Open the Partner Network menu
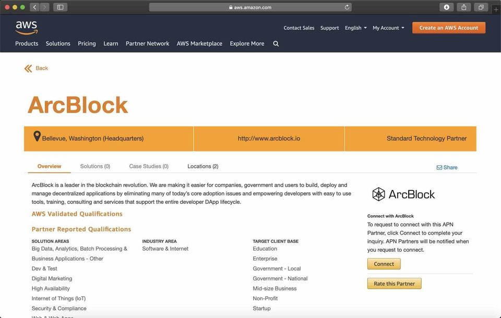Image resolution: width=501 pixels, height=318 pixels. [147, 44]
